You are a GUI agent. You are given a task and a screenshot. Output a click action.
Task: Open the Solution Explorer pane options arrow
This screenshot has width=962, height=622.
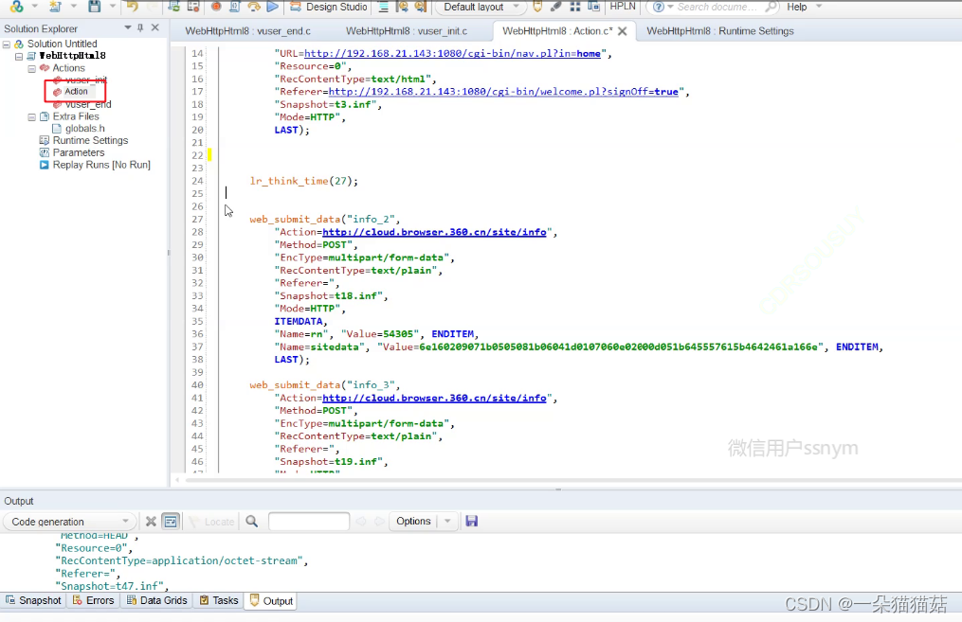[128, 27]
